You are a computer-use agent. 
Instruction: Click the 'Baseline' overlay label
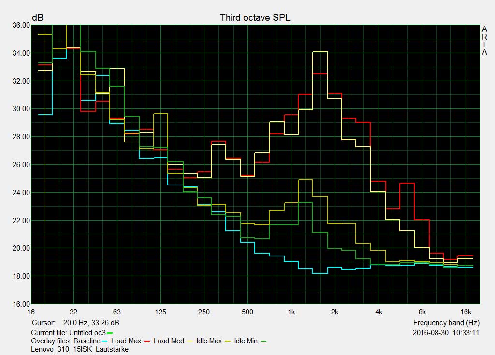click(x=87, y=341)
